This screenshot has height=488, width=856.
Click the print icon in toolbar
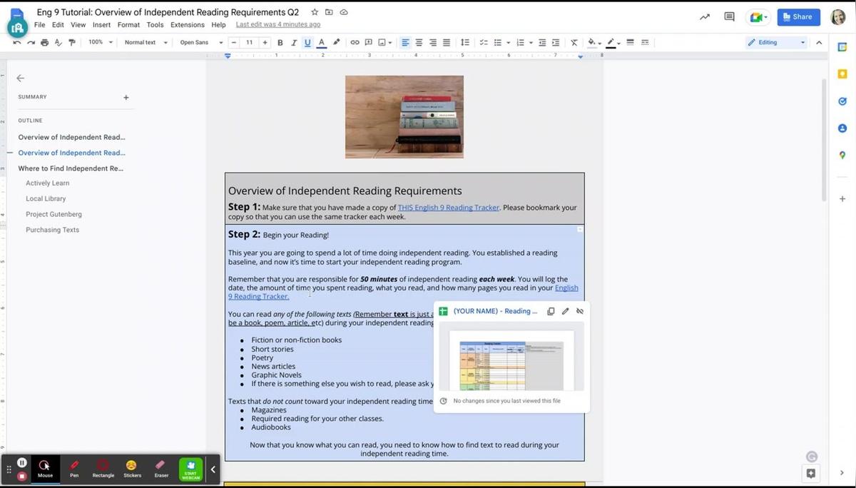[45, 43]
